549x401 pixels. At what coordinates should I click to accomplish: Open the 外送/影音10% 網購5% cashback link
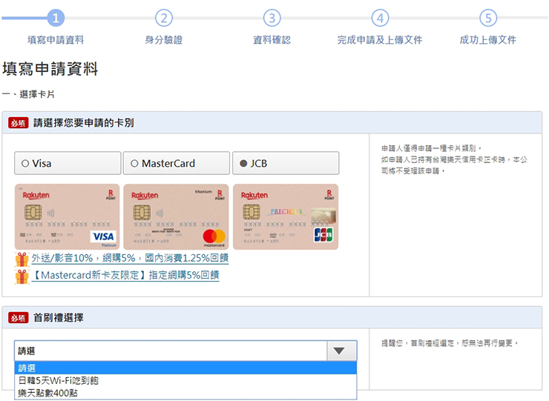pyautogui.click(x=130, y=258)
